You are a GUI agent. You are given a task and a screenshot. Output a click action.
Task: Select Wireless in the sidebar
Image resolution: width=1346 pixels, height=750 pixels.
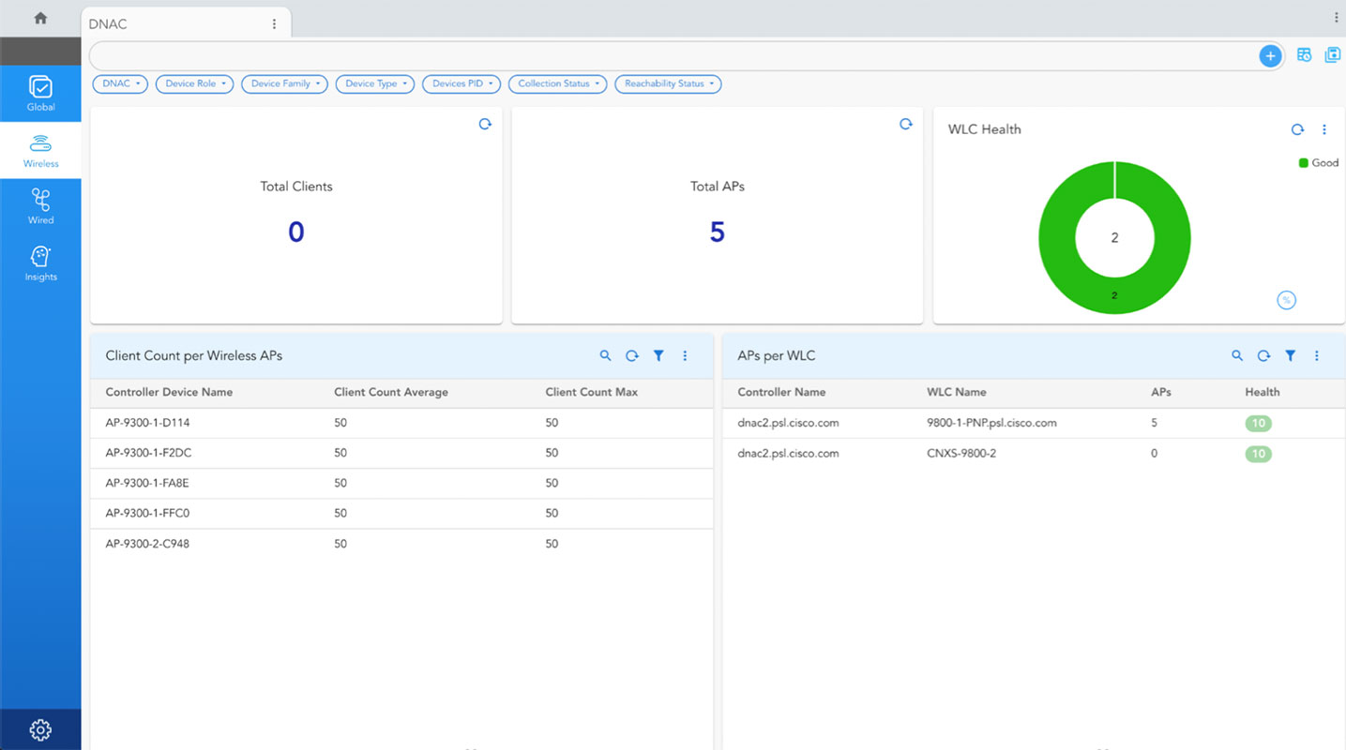point(40,151)
